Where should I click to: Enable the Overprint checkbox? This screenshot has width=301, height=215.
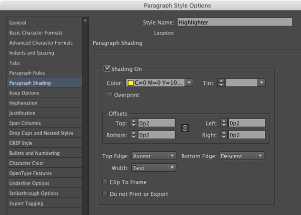point(109,94)
